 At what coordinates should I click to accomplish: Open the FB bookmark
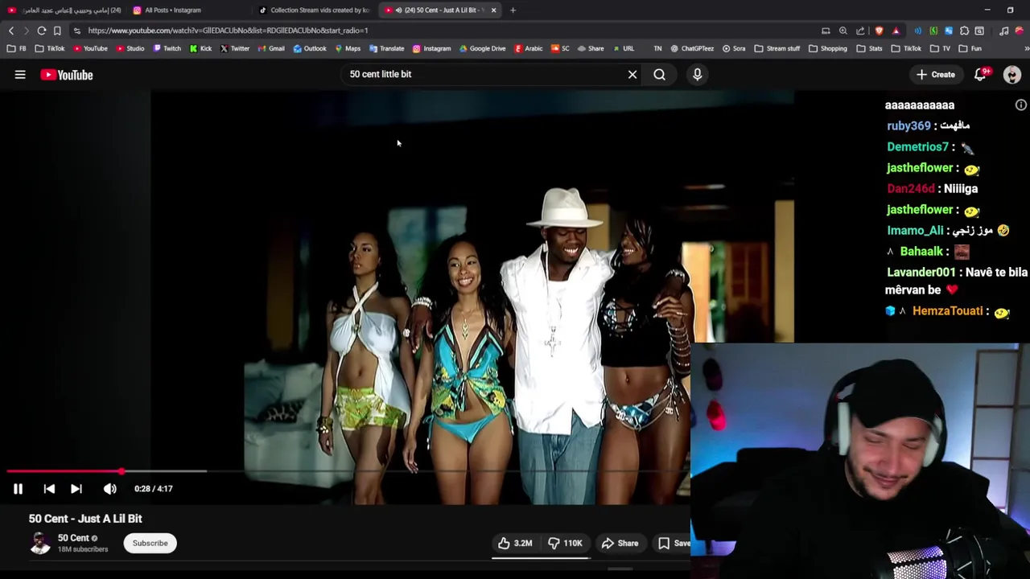tap(17, 48)
